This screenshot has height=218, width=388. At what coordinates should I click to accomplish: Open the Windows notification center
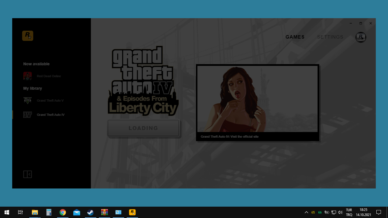click(x=379, y=212)
